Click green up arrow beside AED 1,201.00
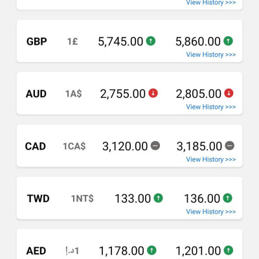The width and height of the screenshot is (259, 259). pos(229,250)
